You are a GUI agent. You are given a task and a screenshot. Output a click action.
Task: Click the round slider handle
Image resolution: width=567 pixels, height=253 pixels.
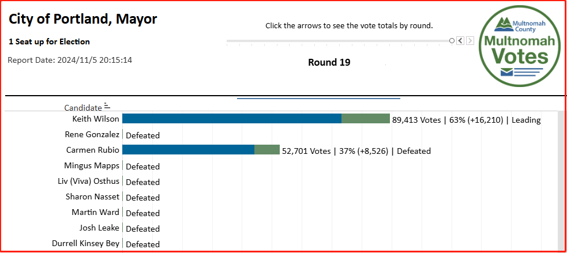pos(452,40)
